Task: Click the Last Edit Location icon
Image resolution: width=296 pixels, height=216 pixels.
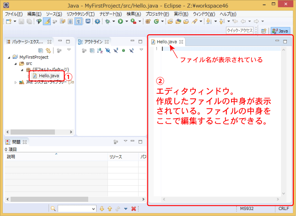Action: [235, 22]
